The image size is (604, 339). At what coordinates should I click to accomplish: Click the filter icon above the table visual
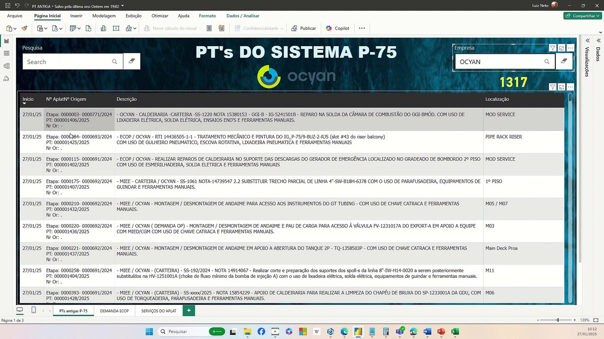[x=553, y=87]
